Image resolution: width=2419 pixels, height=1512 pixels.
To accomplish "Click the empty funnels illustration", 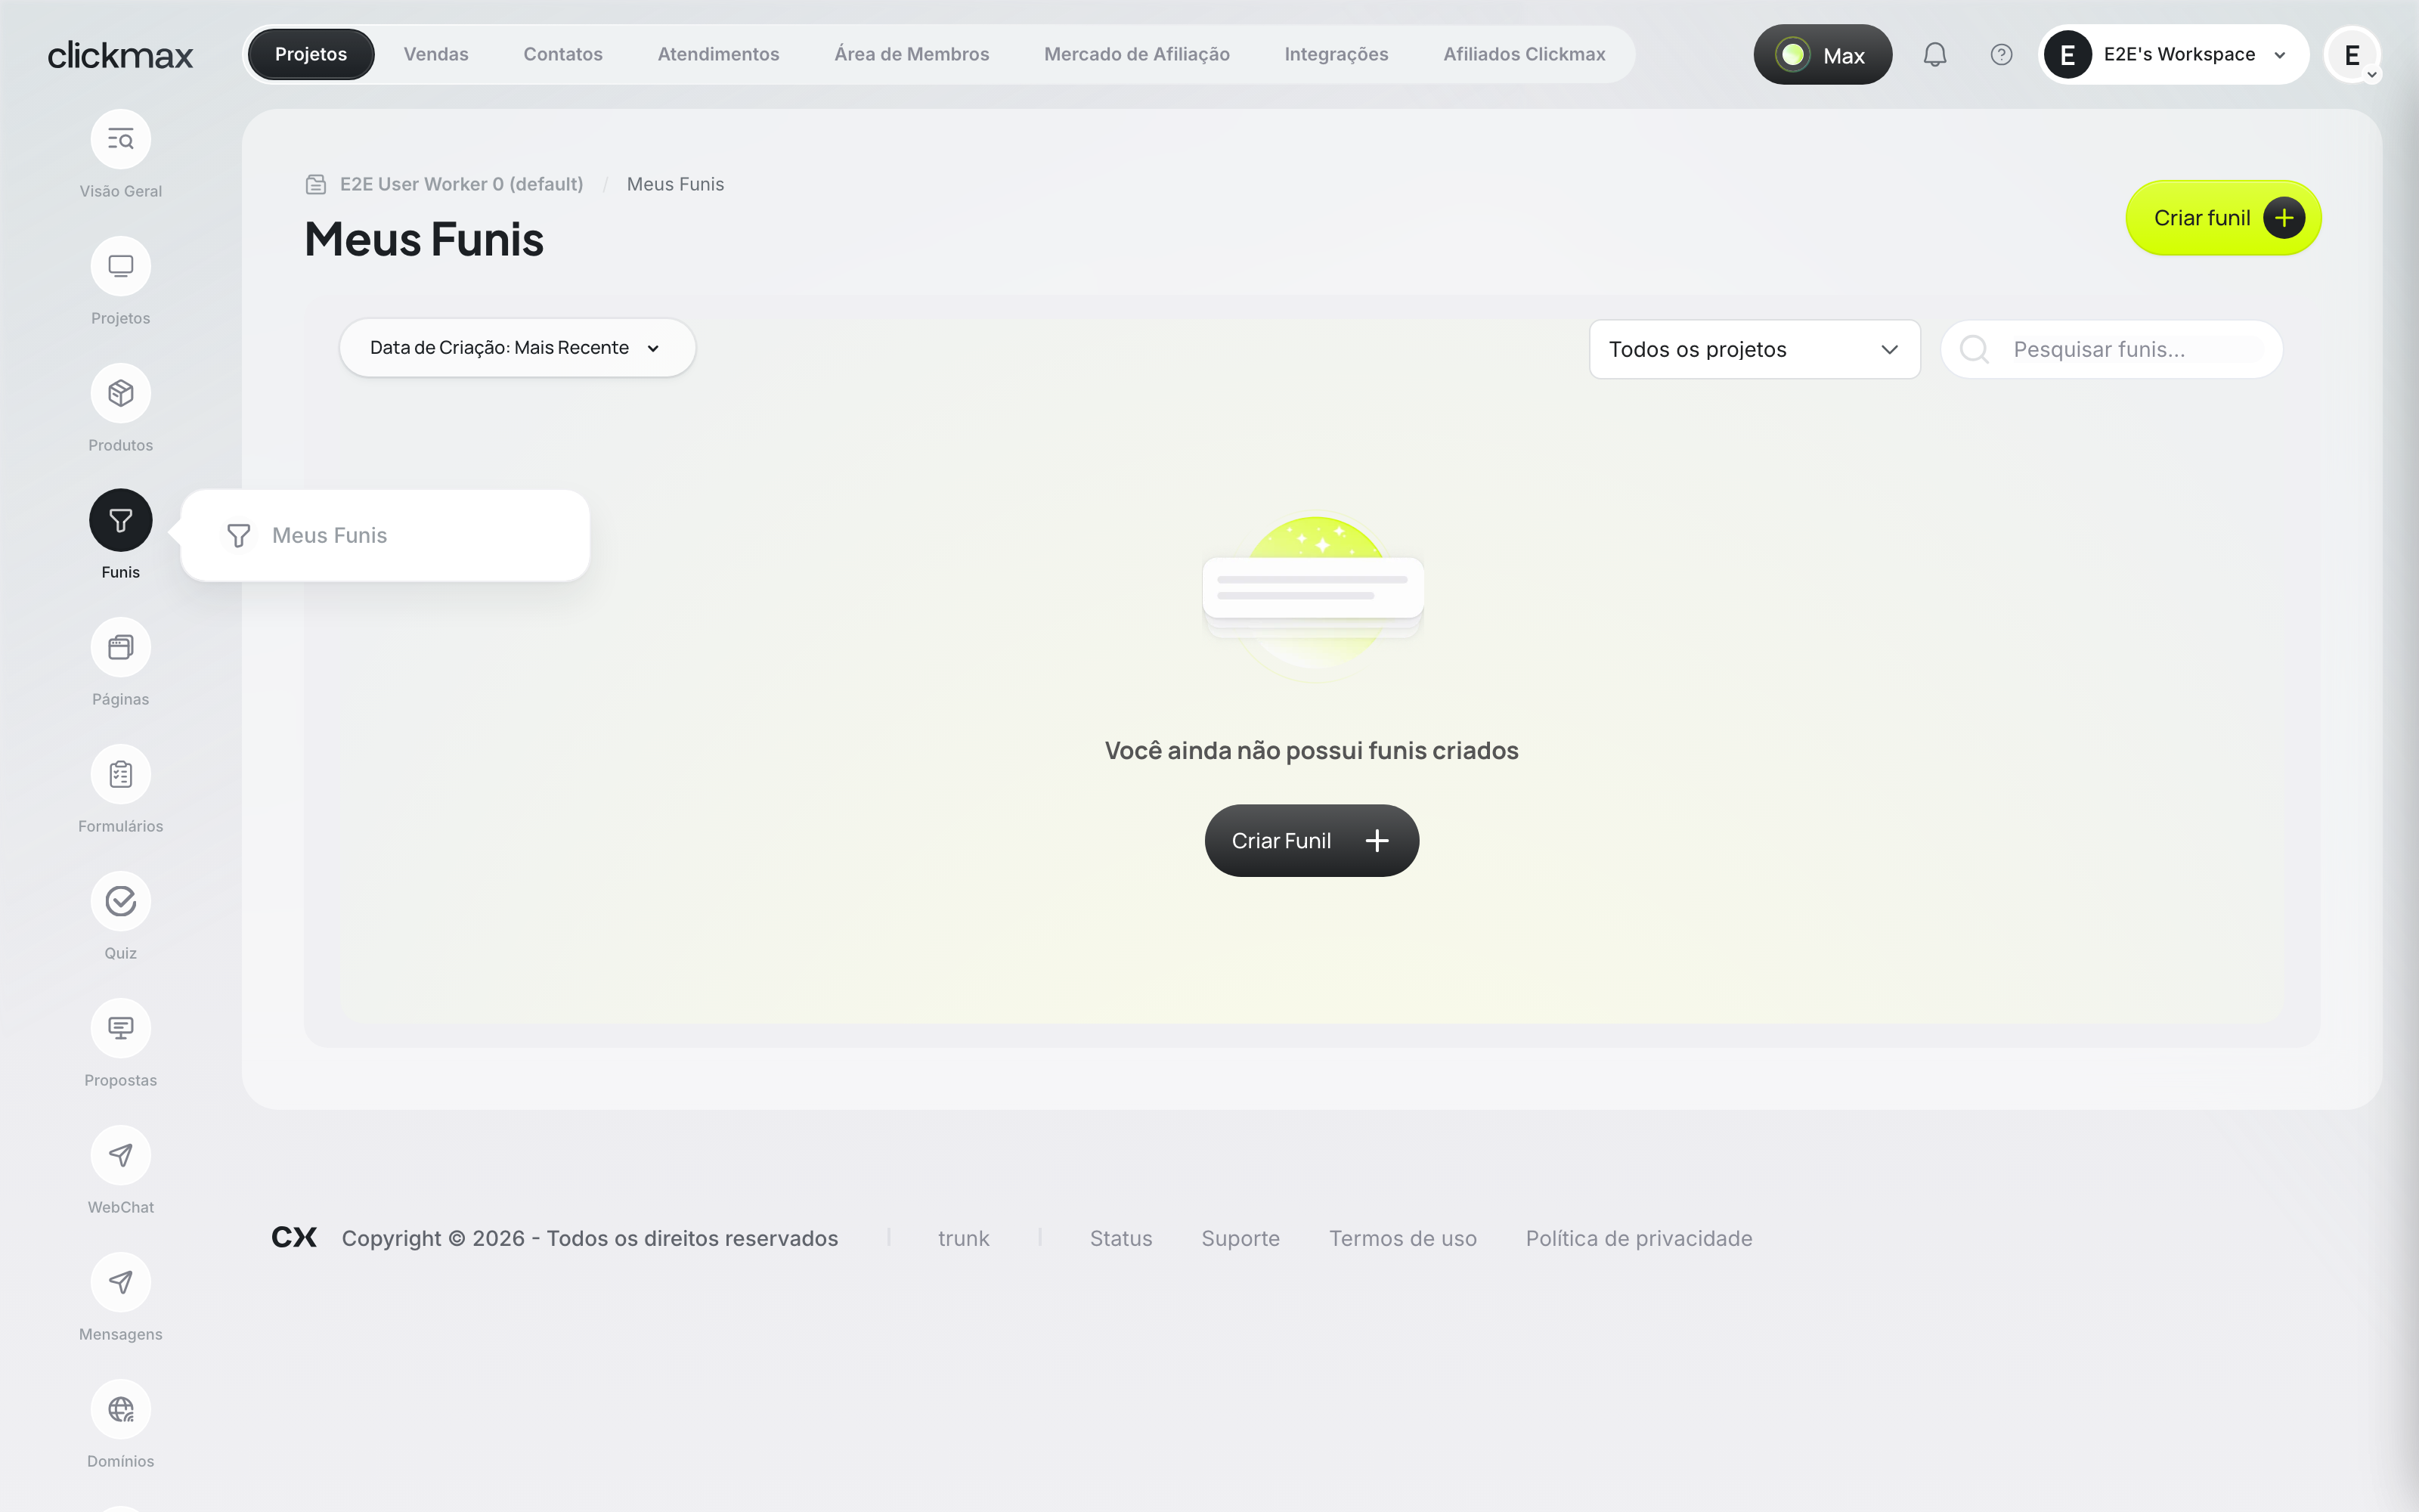I will point(1314,598).
